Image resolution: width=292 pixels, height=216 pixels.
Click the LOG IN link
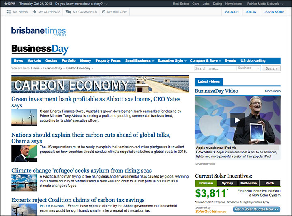[x=251, y=12]
